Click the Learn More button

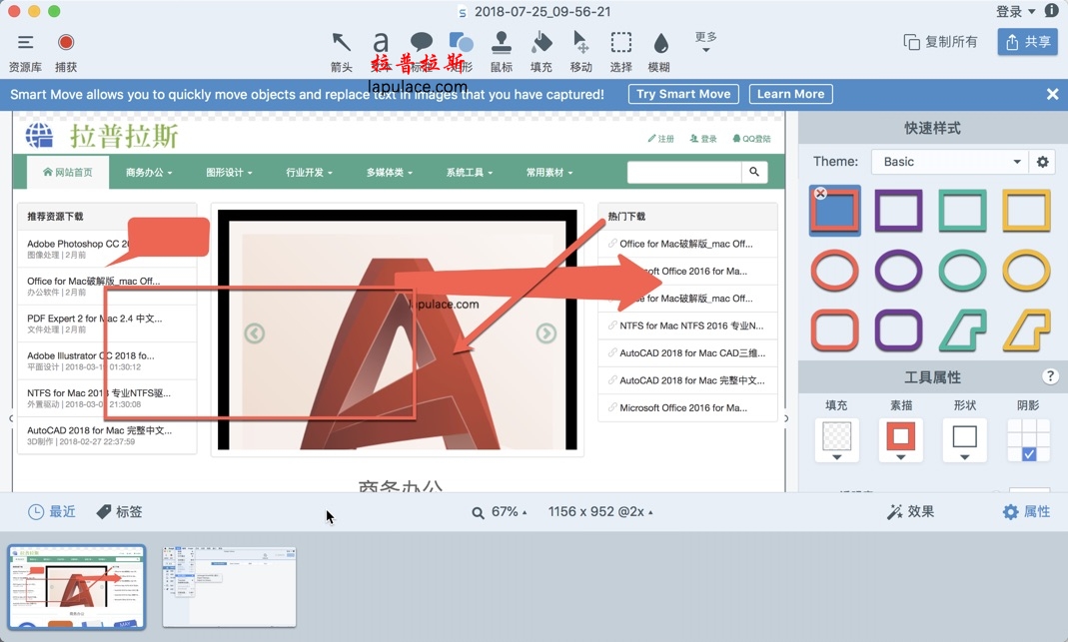(x=791, y=94)
